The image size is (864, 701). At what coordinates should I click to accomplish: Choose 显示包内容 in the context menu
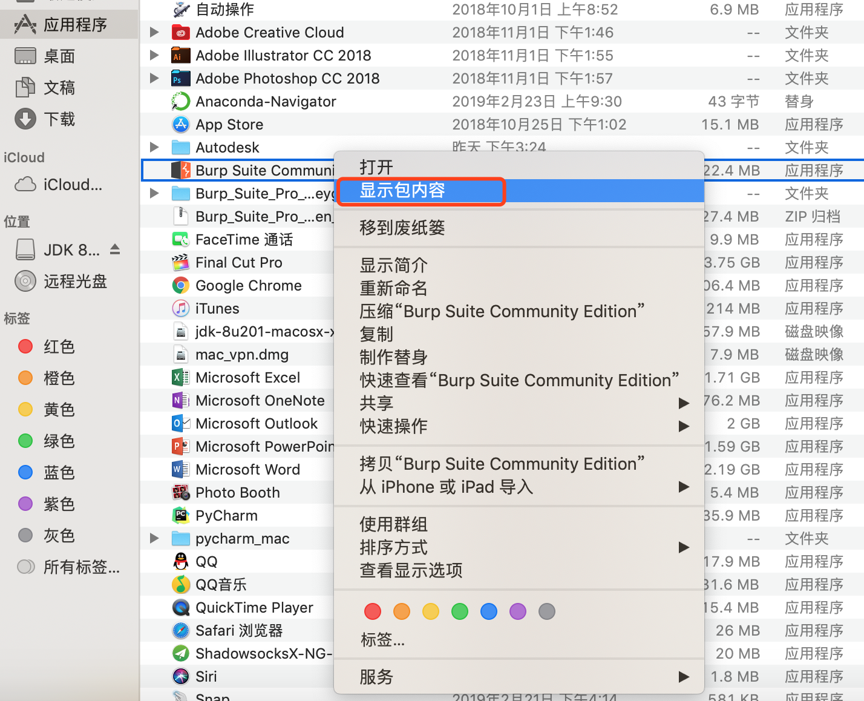click(x=519, y=190)
